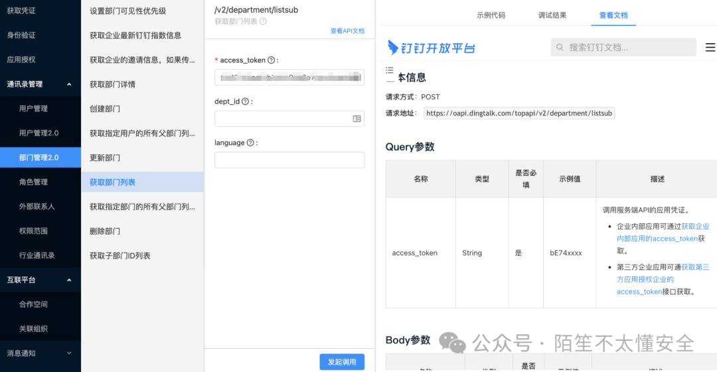Click the 钉钉开放平台 logo
The image size is (717, 372).
432,48
